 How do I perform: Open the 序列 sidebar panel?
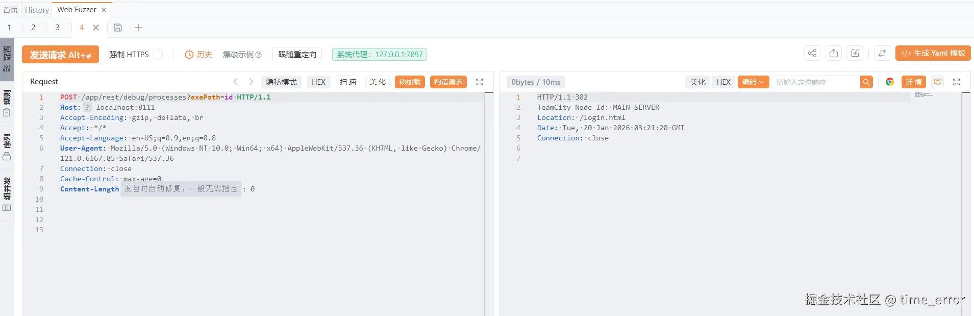(x=7, y=147)
